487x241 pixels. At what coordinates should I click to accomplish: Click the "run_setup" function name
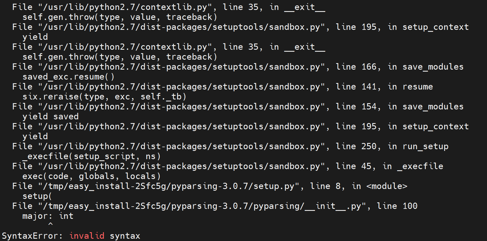pyautogui.click(x=425, y=146)
